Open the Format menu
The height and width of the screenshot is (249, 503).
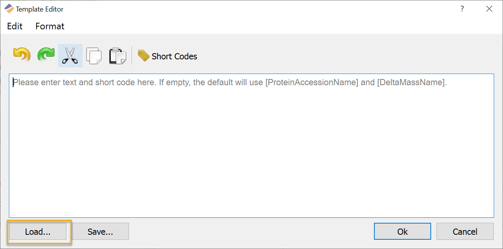point(50,26)
